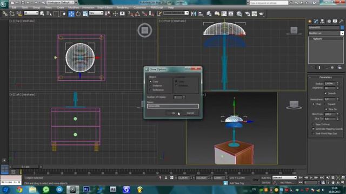
Task: Click OK in Clone Options dialog
Action: 174,113
